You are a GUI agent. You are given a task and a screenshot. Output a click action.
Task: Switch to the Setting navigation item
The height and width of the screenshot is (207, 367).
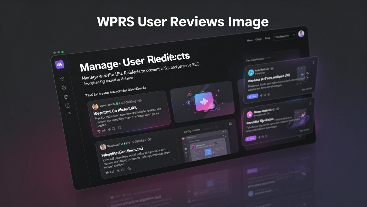pyautogui.click(x=267, y=39)
